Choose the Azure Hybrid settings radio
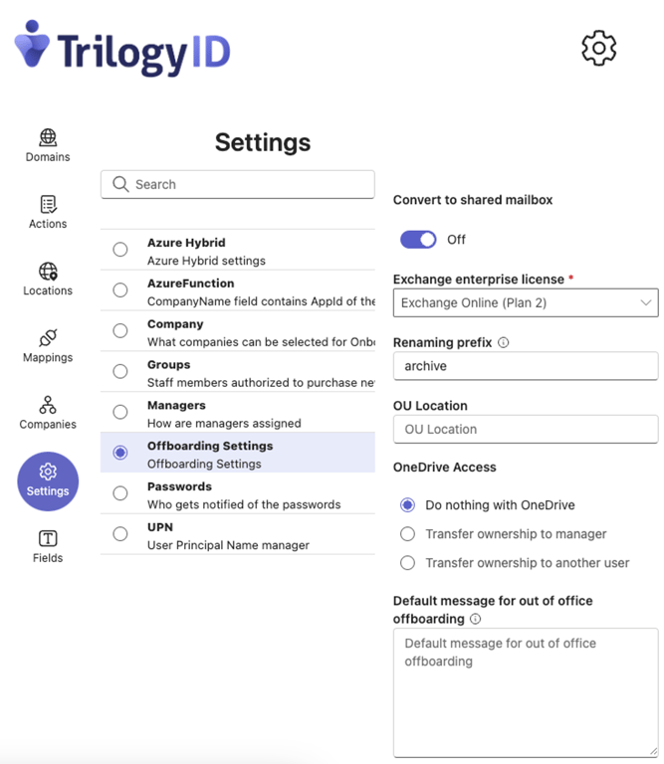Viewport: 664px width, 764px height. pos(120,250)
